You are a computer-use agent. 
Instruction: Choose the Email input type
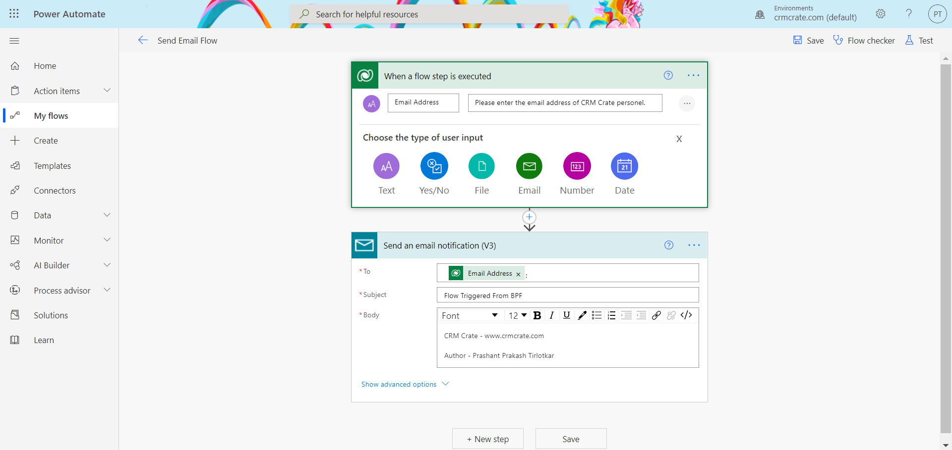pyautogui.click(x=529, y=166)
